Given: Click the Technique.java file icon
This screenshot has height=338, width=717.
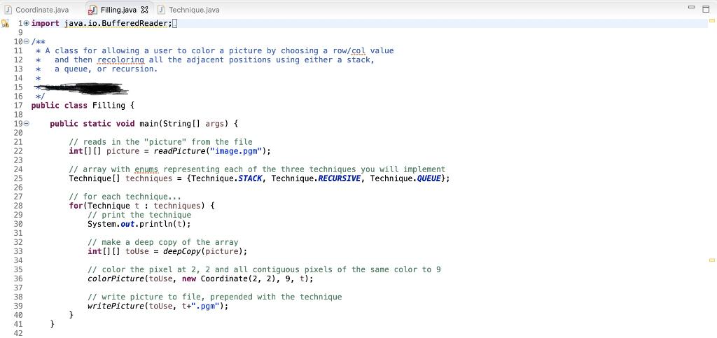Looking at the screenshot, I should point(161,10).
